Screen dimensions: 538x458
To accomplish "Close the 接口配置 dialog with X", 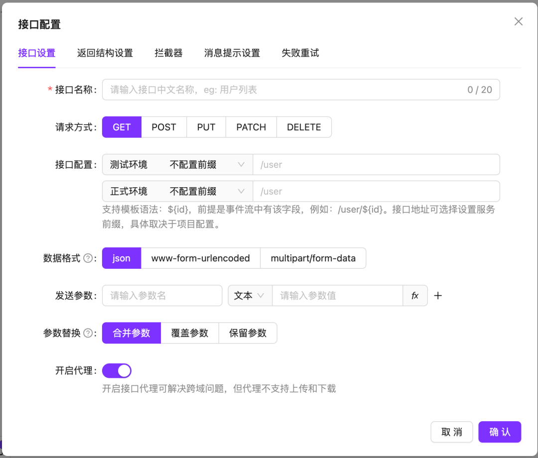I will tap(519, 21).
